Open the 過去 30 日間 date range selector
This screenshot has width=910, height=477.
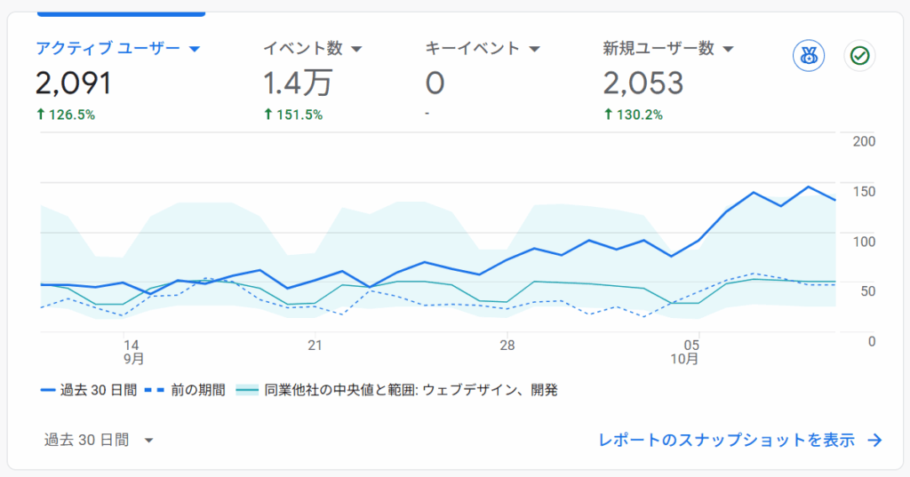(99, 440)
